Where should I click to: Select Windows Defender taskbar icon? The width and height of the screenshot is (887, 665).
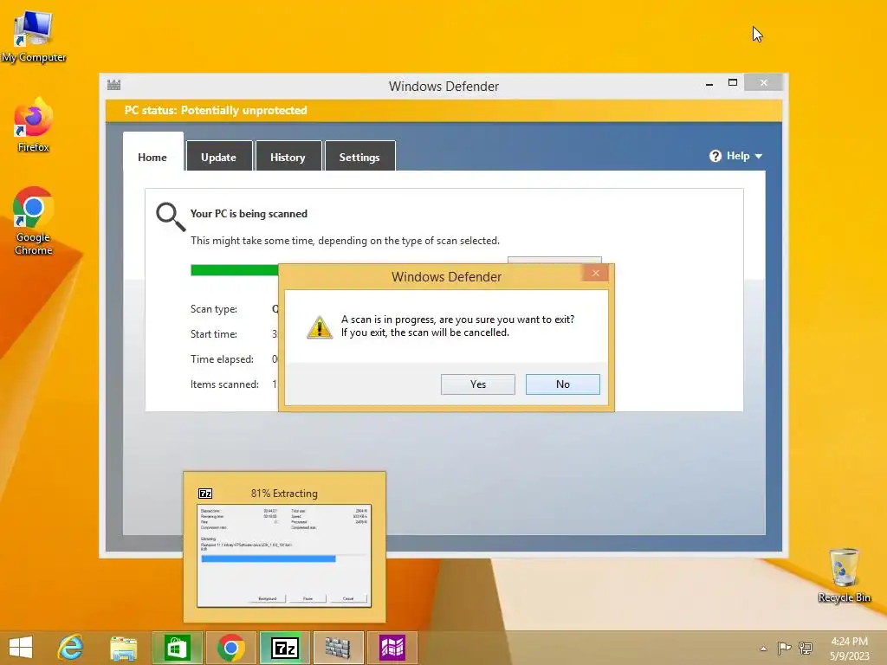pyautogui.click(x=338, y=648)
